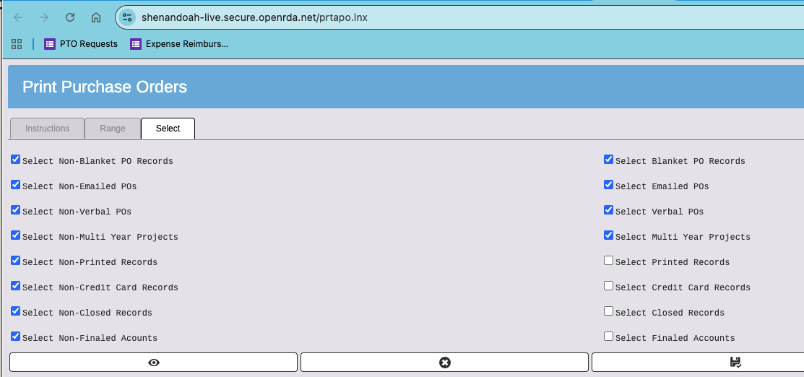
Task: Toggle Select Credit Card Records checkbox
Action: click(x=609, y=286)
